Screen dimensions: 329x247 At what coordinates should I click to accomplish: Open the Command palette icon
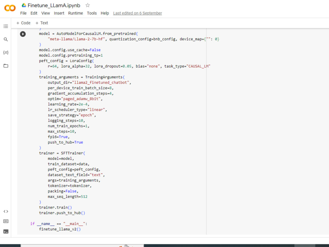(x=6, y=221)
